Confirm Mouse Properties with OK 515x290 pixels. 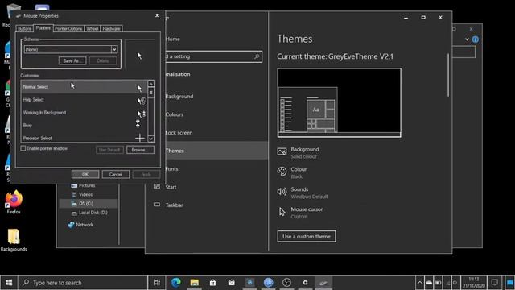point(85,174)
